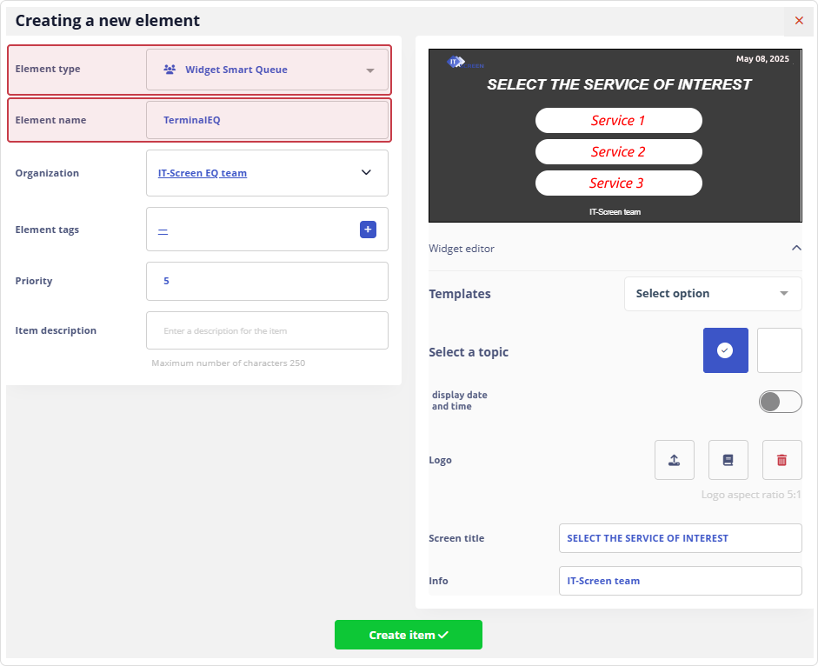Open the Templates Select option dropdown
Viewport: 818px width, 666px height.
[712, 294]
